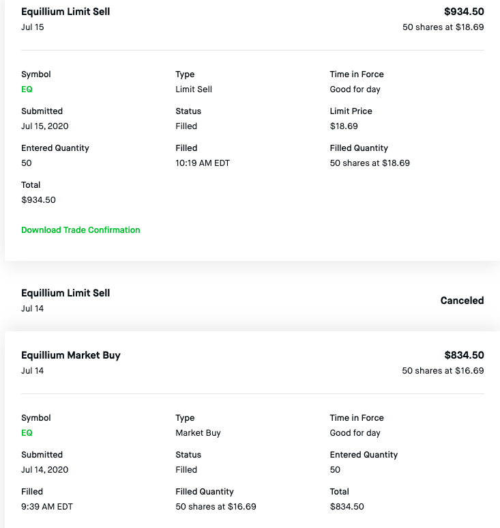This screenshot has width=500, height=528.
Task: Click the 9:39 AM EDT filled time
Action: [x=47, y=507]
